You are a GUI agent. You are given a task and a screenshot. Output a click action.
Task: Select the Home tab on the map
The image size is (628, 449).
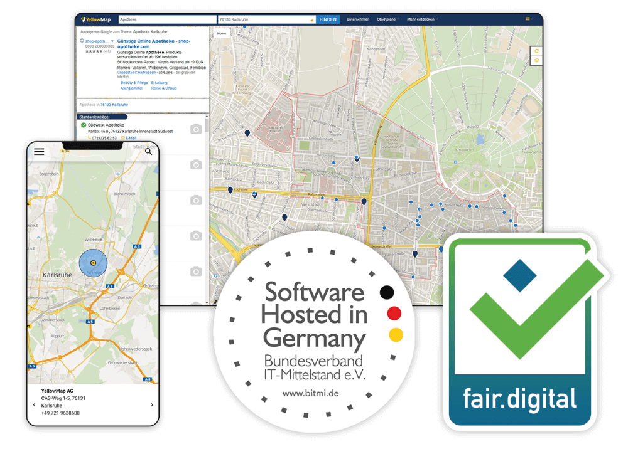click(x=222, y=34)
